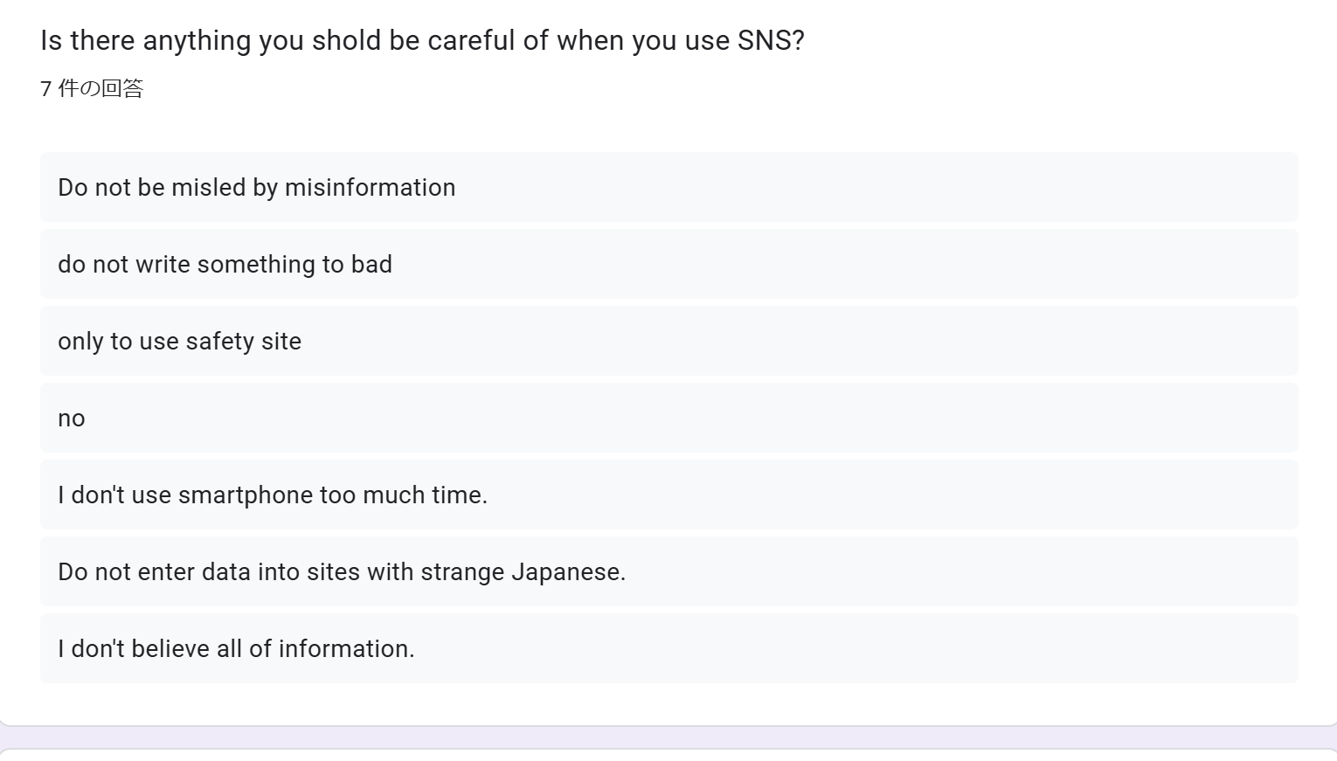The height and width of the screenshot is (761, 1337).
Task: Click the word 'careful' in the question title
Action: 471,40
